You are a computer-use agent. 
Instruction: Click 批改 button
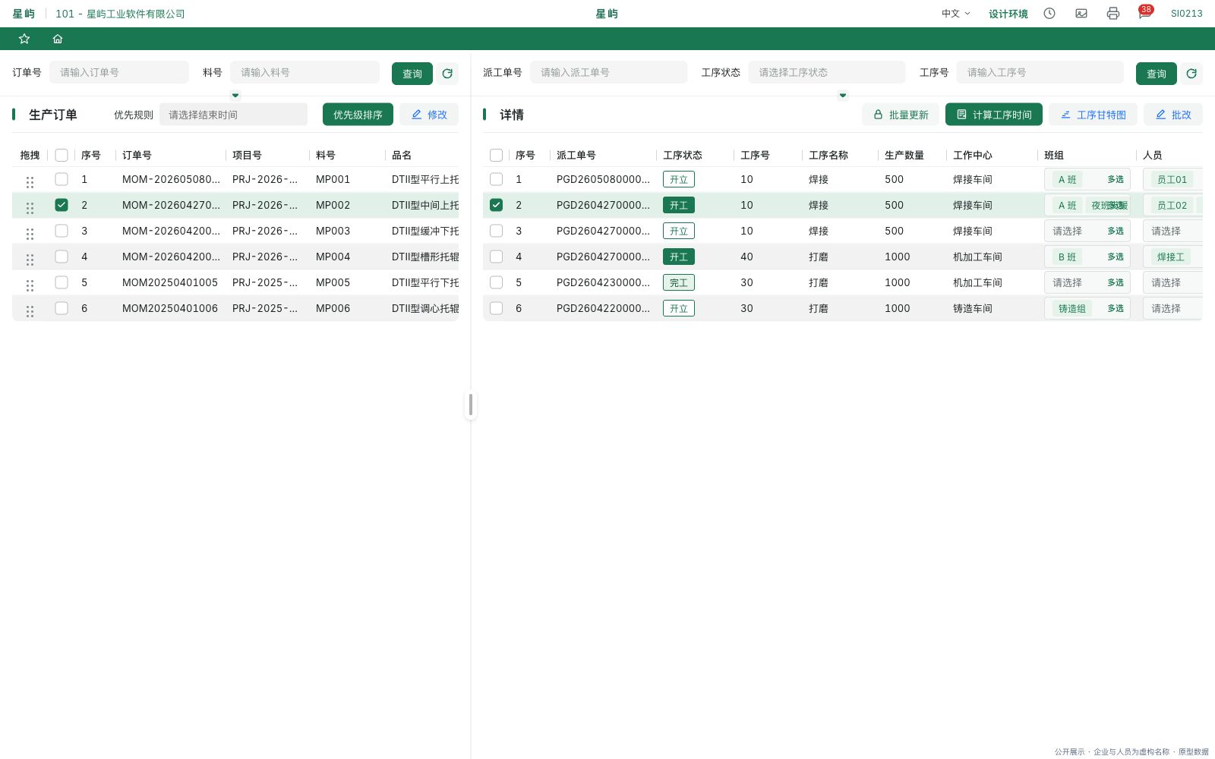1173,115
